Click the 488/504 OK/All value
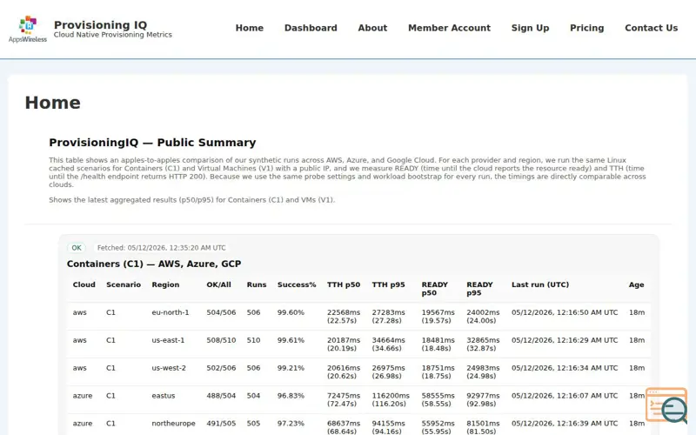This screenshot has height=435, width=696. click(x=221, y=396)
